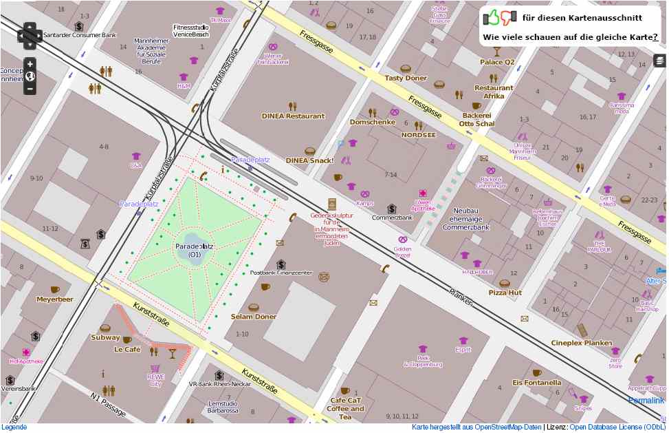
Task: Click the THE PARLOUR hairdresser icon
Action: click(x=600, y=235)
